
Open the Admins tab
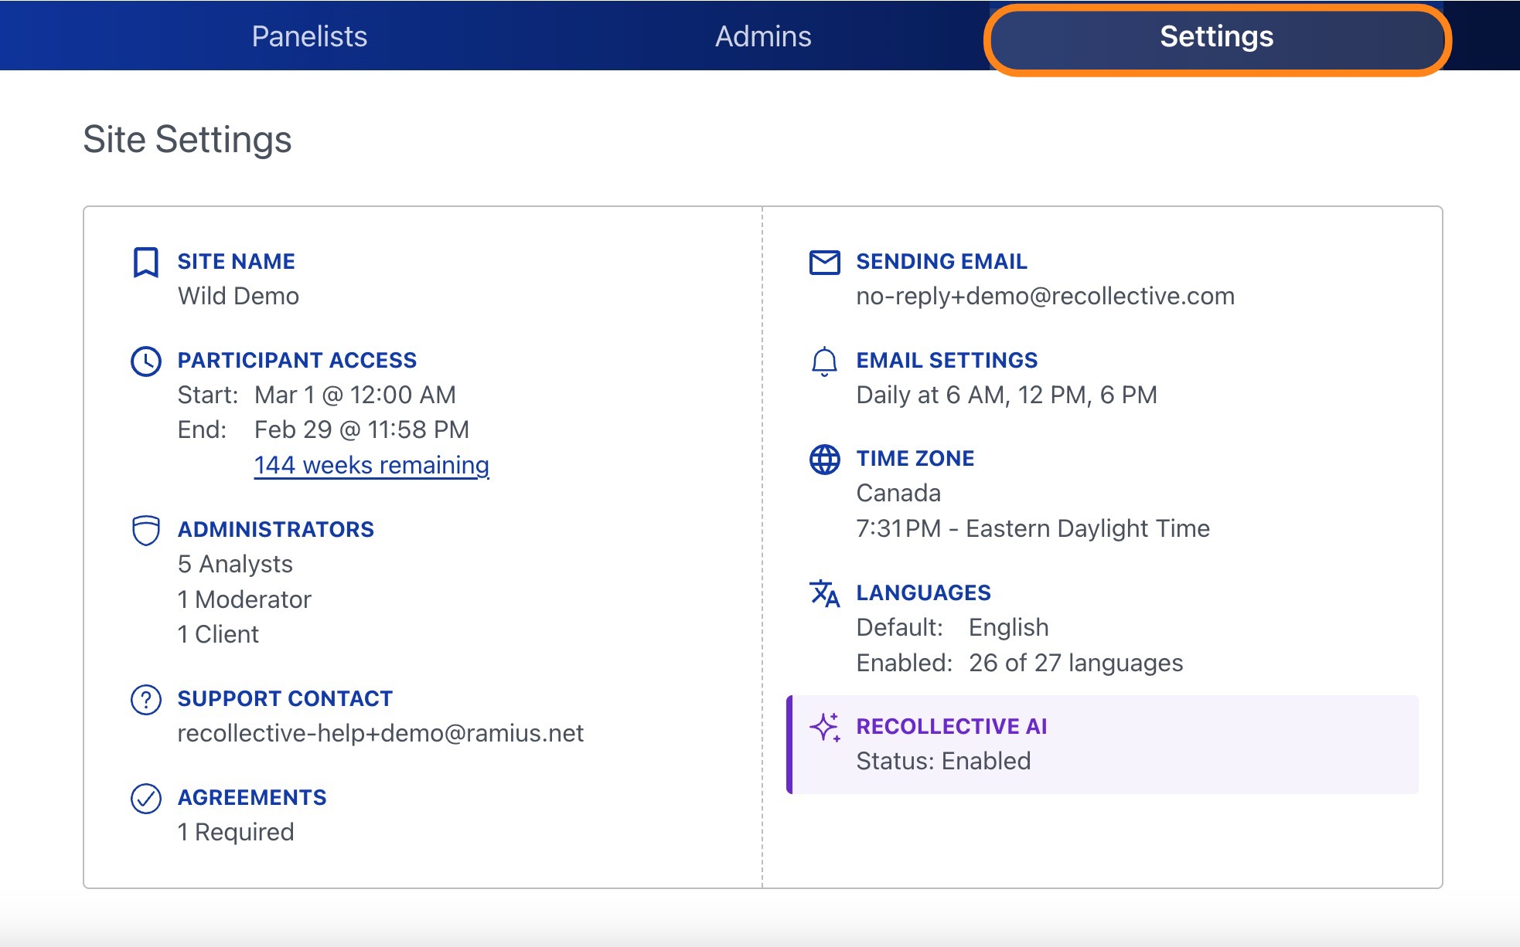click(x=763, y=36)
